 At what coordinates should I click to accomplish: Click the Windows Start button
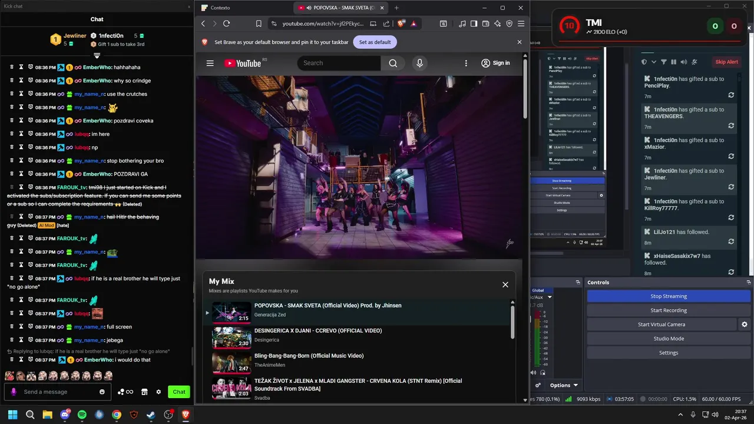coord(12,415)
